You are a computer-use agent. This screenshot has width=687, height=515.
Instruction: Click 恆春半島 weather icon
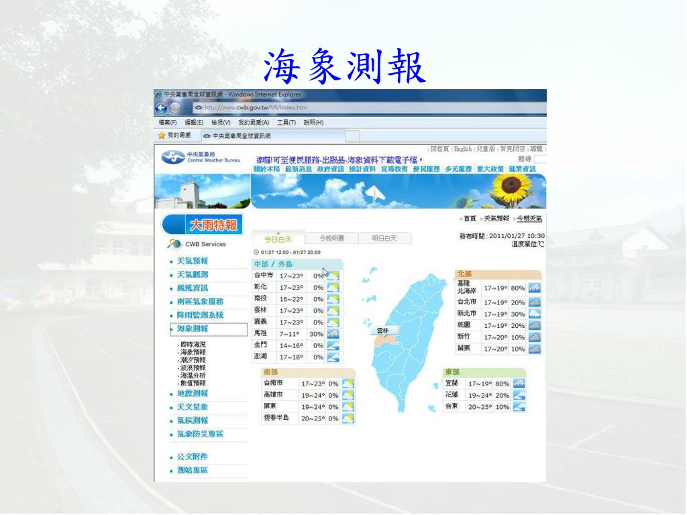pos(348,418)
